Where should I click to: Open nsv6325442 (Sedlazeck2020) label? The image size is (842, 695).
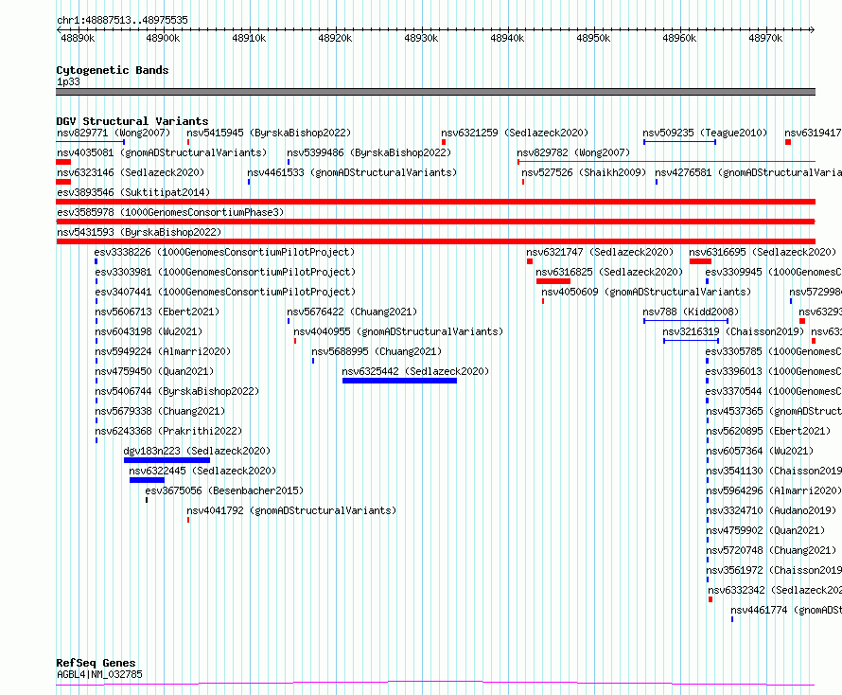pyautogui.click(x=415, y=371)
